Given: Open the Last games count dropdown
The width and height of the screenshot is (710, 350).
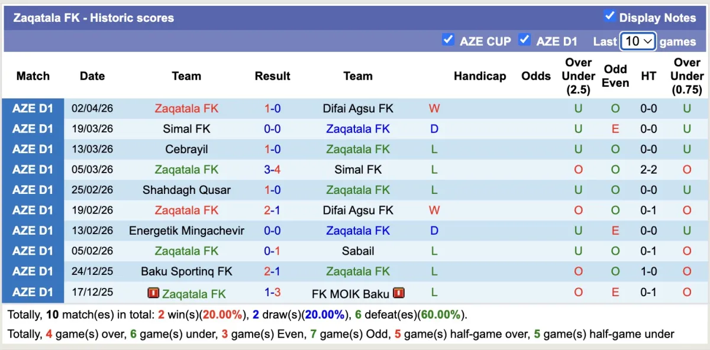Looking at the screenshot, I should coord(638,41).
